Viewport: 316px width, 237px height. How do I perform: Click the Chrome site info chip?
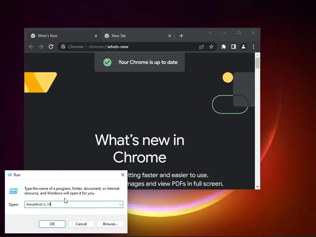point(72,47)
